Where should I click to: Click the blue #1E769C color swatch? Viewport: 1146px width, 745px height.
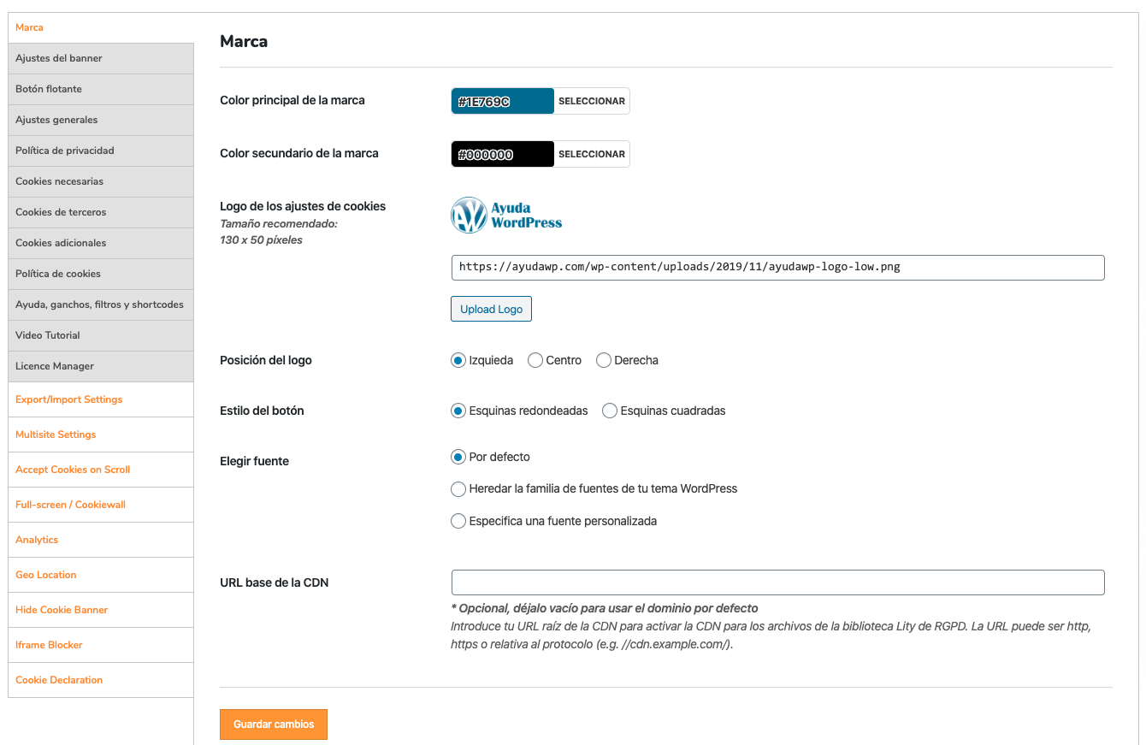point(503,101)
